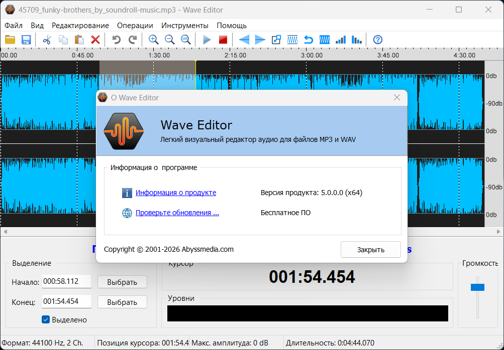The image size is (504, 350).
Task: Click the left arrow of the horizontal scrollbar
Action: [5, 231]
